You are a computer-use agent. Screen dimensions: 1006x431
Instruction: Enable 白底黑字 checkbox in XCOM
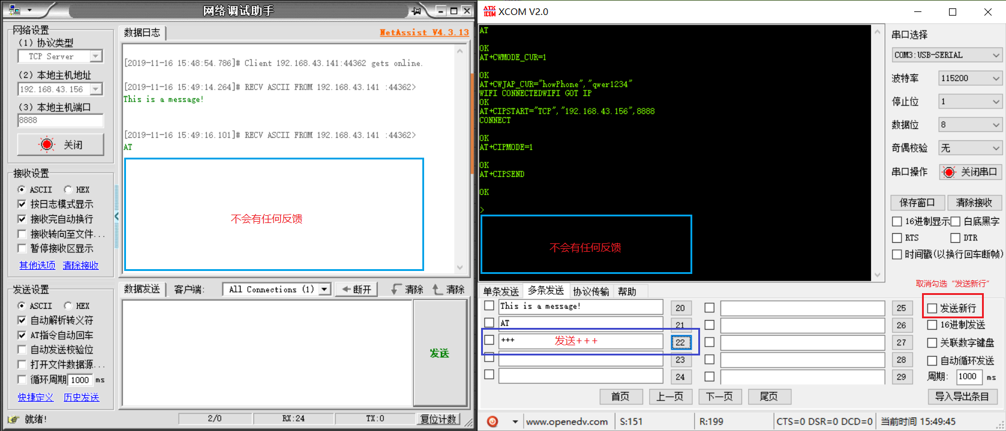(956, 222)
